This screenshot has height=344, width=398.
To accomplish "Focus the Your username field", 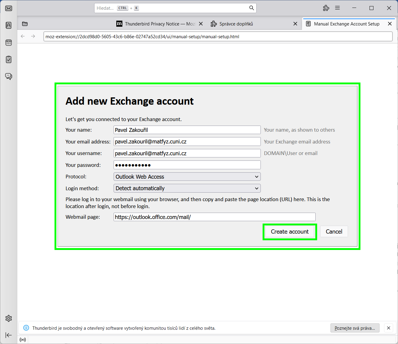I will (x=187, y=153).
